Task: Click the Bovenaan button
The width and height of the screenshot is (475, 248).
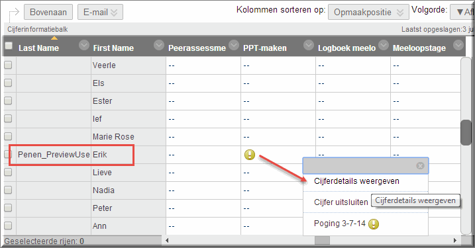Action: tap(48, 12)
